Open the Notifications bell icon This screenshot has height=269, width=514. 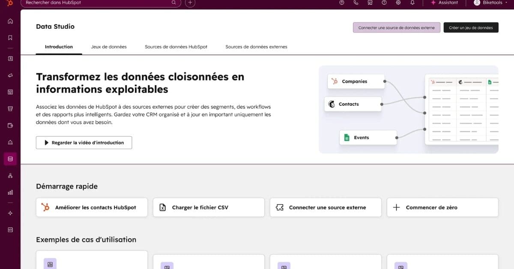[412, 3]
